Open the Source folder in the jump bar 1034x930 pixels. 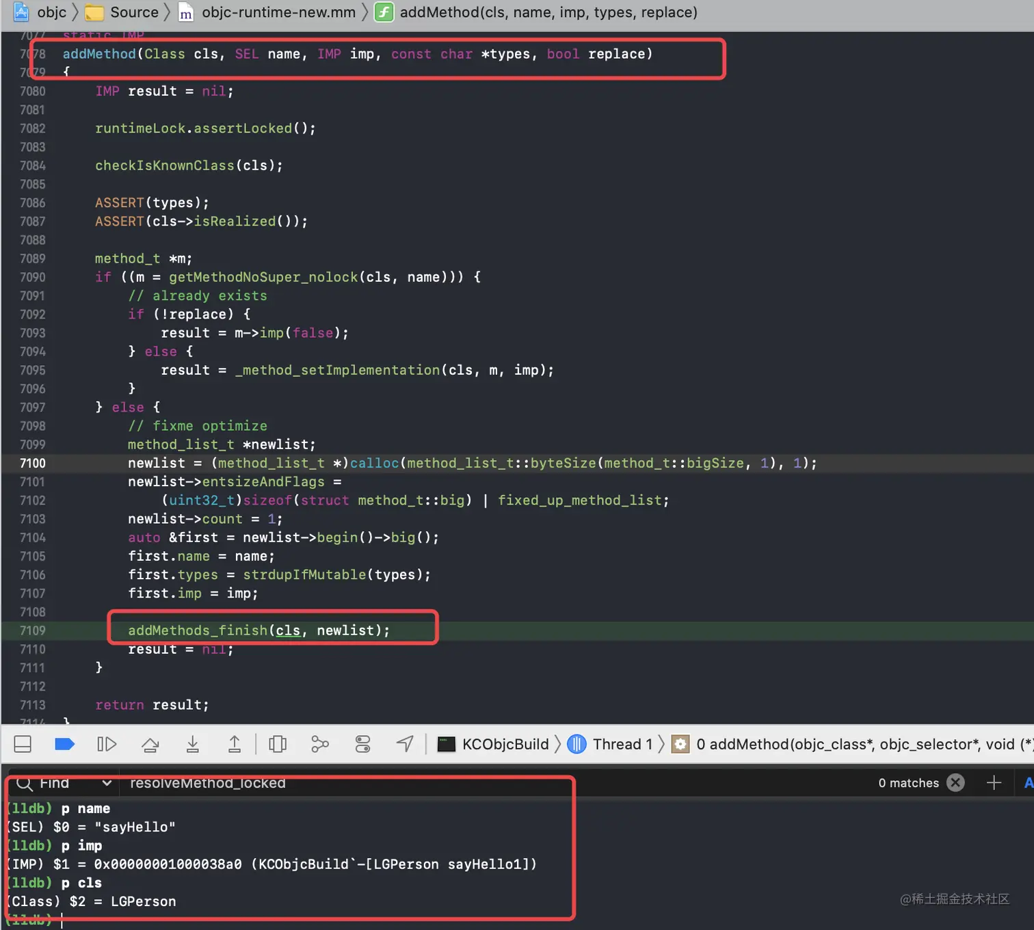coord(122,12)
